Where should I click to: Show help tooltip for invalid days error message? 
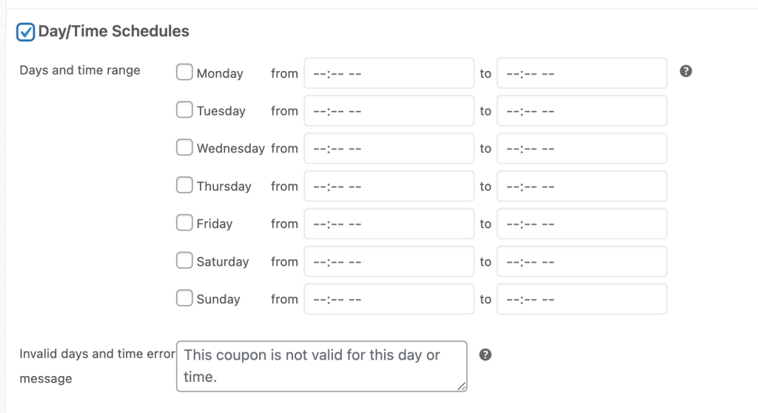tap(486, 355)
